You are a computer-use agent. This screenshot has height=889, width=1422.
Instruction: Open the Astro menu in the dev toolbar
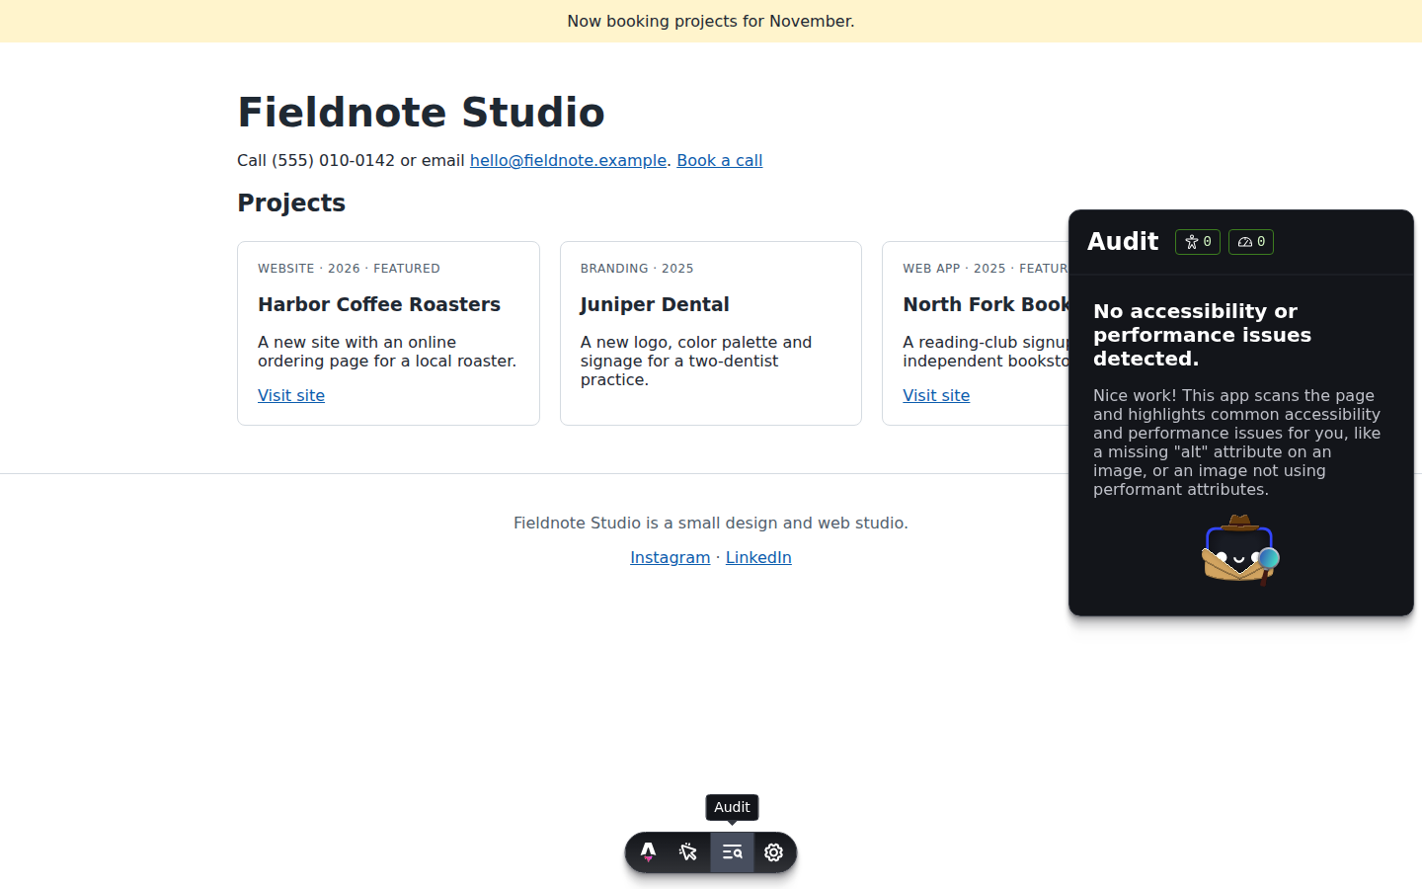tap(649, 852)
